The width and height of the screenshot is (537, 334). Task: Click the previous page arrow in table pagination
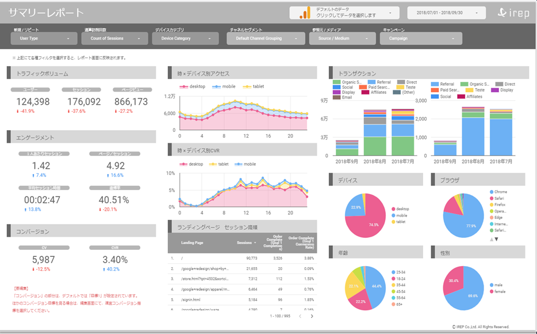pyautogui.click(x=300, y=316)
